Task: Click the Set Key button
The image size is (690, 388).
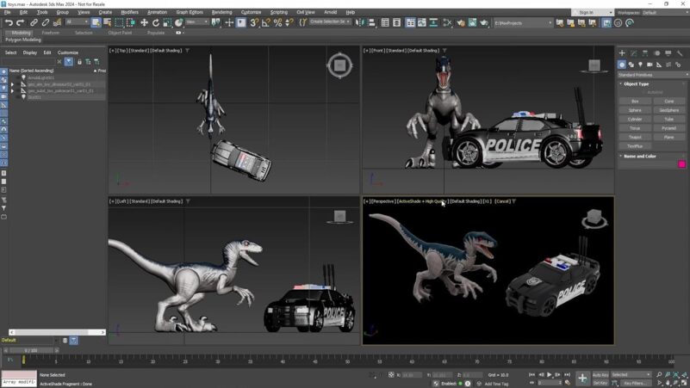Action: coord(600,383)
